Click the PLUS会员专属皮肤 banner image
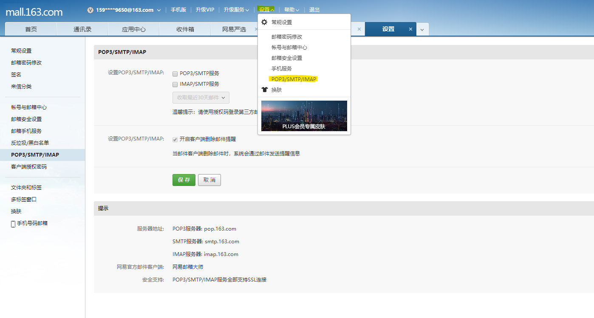Viewport: 594px width, 318px height. click(304, 115)
